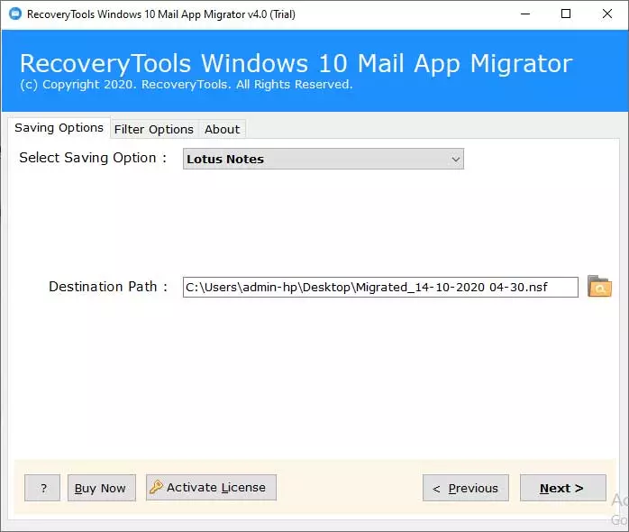The height and width of the screenshot is (532, 629).
Task: Open help with the question mark button
Action: (43, 488)
